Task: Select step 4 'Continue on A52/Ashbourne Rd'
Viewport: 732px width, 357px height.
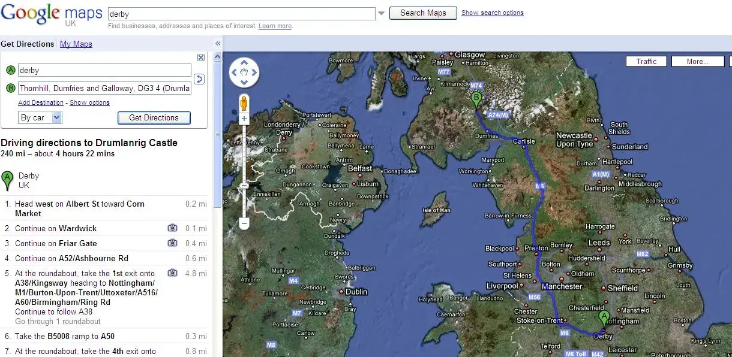Action: 106,258
